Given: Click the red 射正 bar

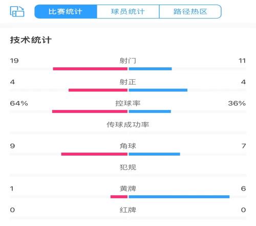Looking at the screenshot, I should pyautogui.click(x=98, y=90).
